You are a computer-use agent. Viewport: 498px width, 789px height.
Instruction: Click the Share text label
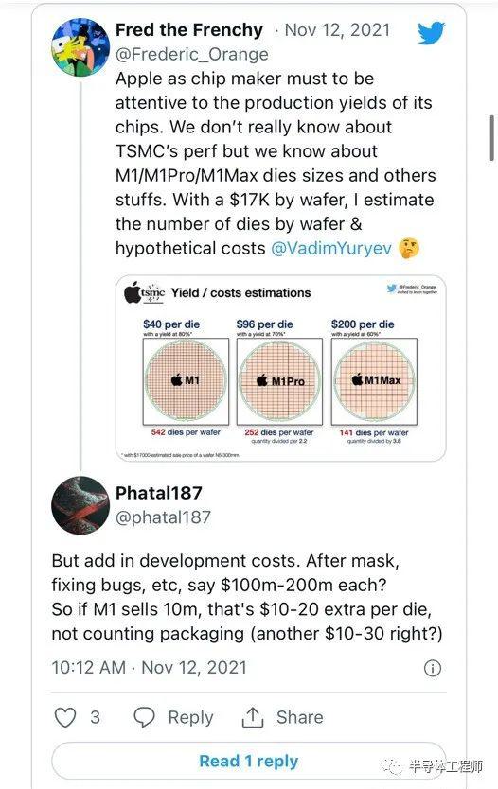[299, 717]
